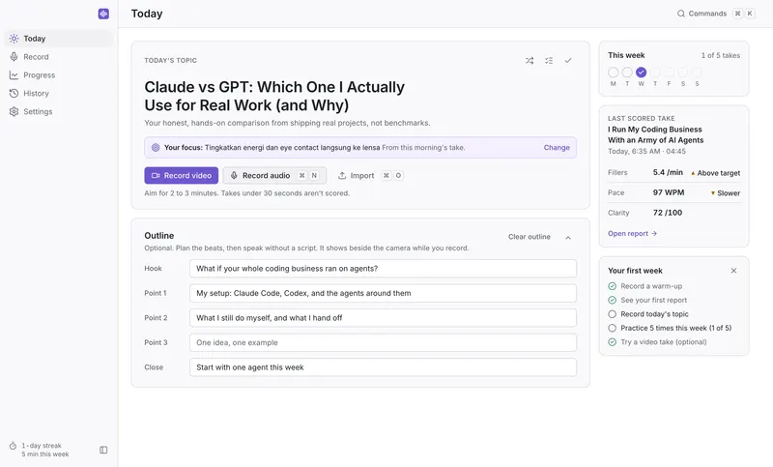
Task: Click into the empty Point 3 field
Action: point(383,342)
